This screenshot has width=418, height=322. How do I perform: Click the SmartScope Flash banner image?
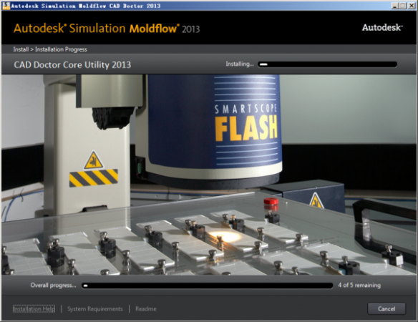[209, 175]
